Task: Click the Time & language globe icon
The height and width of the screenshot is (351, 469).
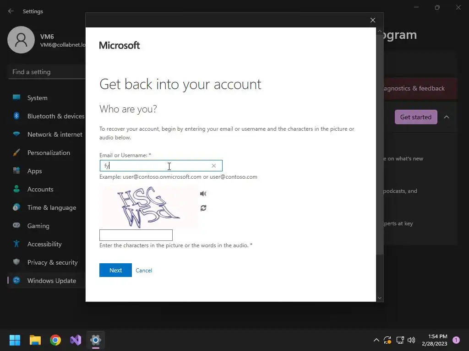Action: (16, 207)
